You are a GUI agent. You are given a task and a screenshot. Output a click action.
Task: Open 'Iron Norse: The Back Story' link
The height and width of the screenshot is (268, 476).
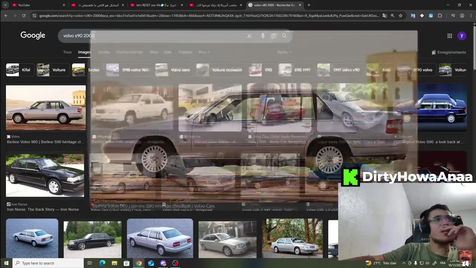pos(43,210)
